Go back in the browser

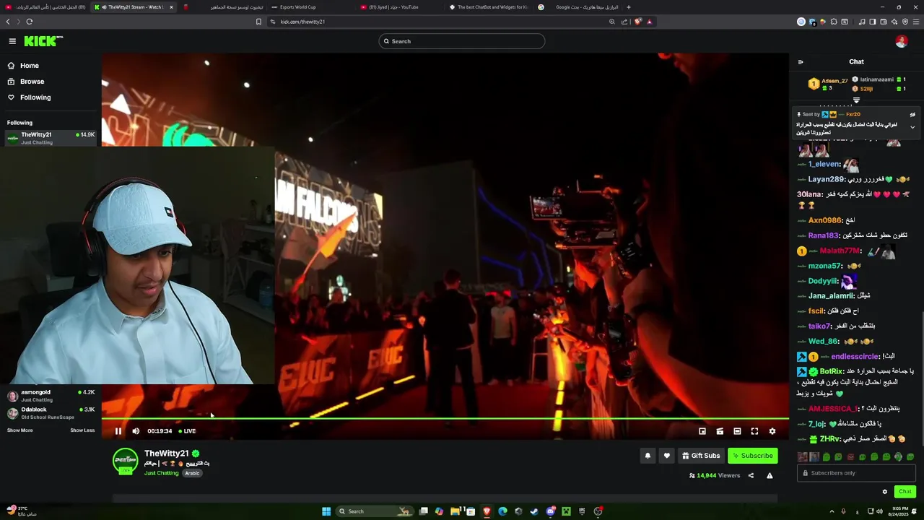tap(8, 22)
